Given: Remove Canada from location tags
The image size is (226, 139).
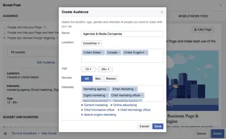Looking at the screenshot, I should [119, 53].
